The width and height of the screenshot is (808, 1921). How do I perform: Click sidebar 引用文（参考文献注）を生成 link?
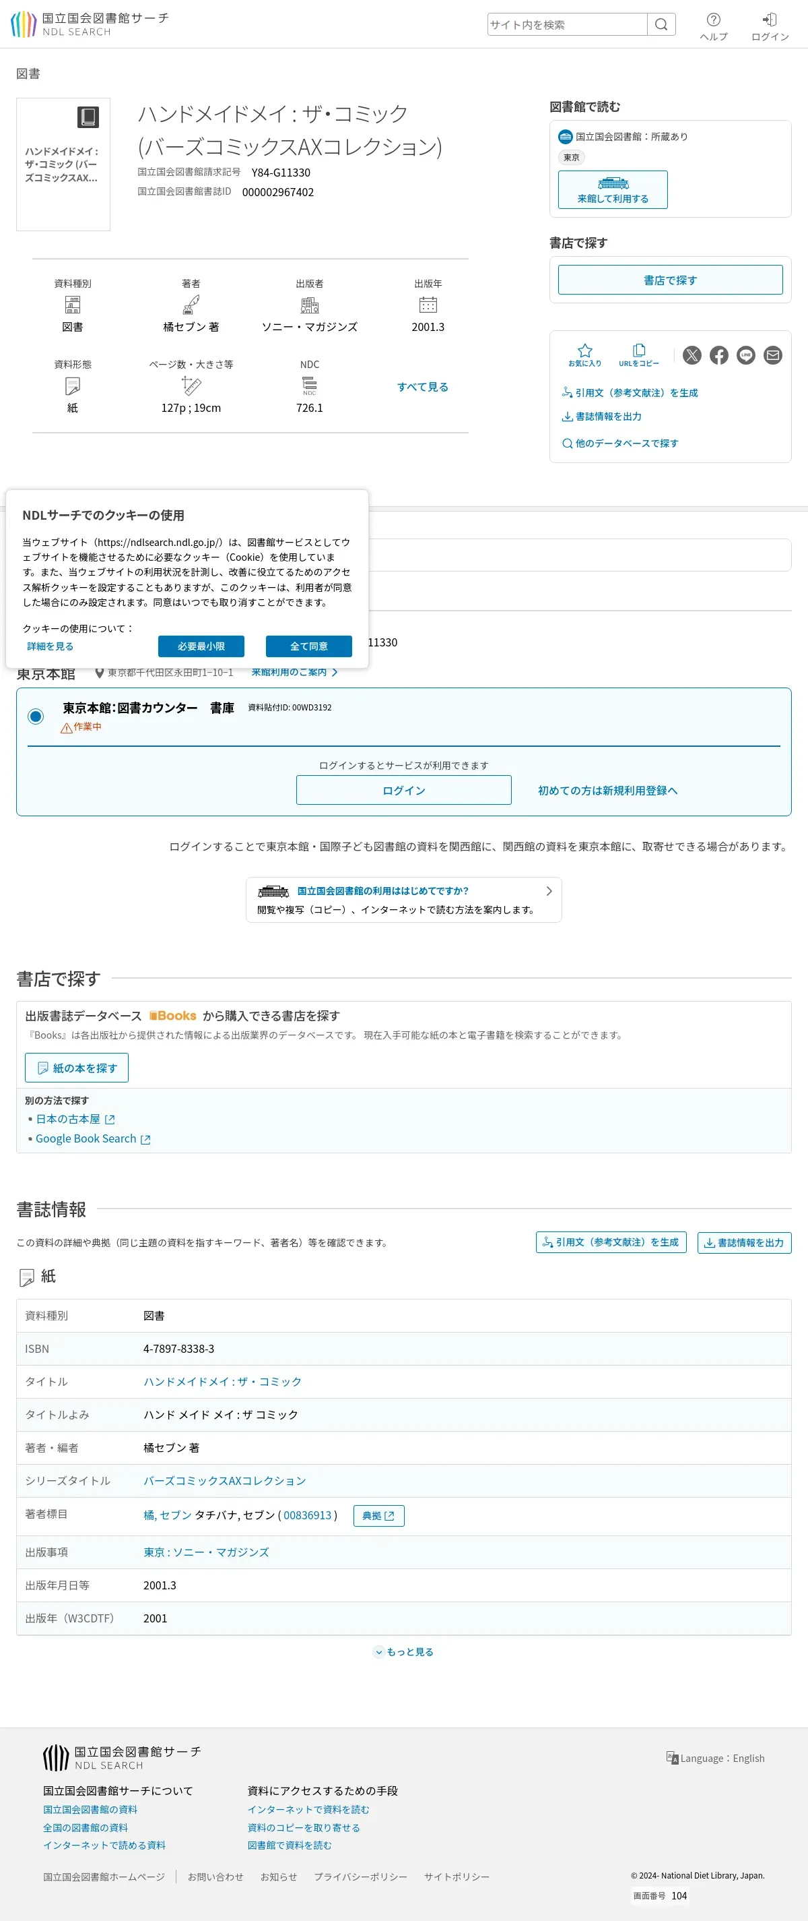coord(630,392)
